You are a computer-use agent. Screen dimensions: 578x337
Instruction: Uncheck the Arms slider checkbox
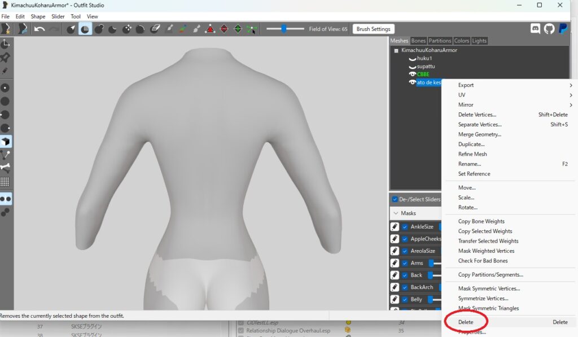(x=405, y=263)
